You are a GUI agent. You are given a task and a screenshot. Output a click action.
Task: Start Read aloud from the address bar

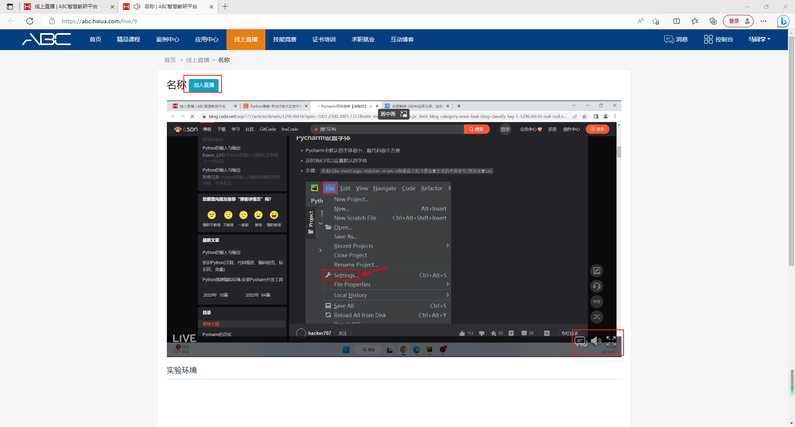(x=641, y=21)
